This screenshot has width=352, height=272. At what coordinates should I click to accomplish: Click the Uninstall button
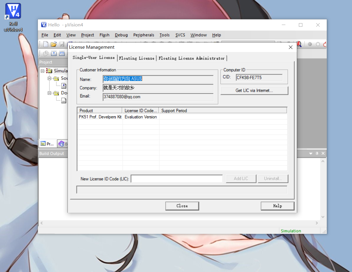273,179
